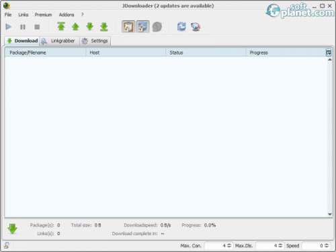336x252 pixels.
Task: Open the Addons menu
Action: pos(67,15)
